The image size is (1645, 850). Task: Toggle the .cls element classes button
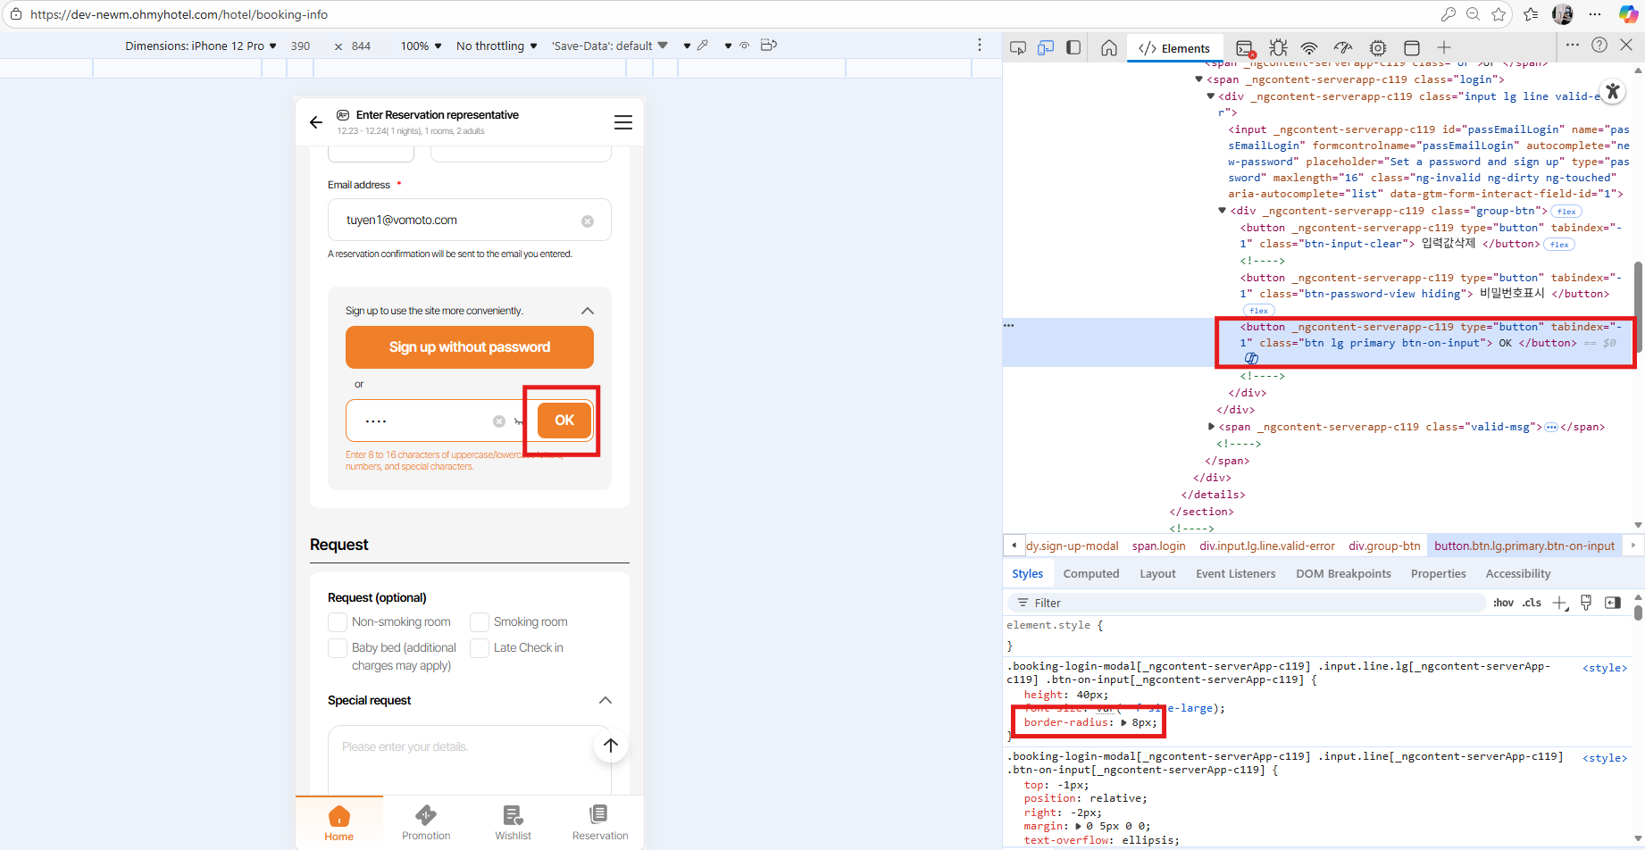pyautogui.click(x=1532, y=604)
